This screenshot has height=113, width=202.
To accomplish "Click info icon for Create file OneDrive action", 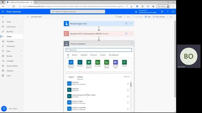I will pos(128,84).
